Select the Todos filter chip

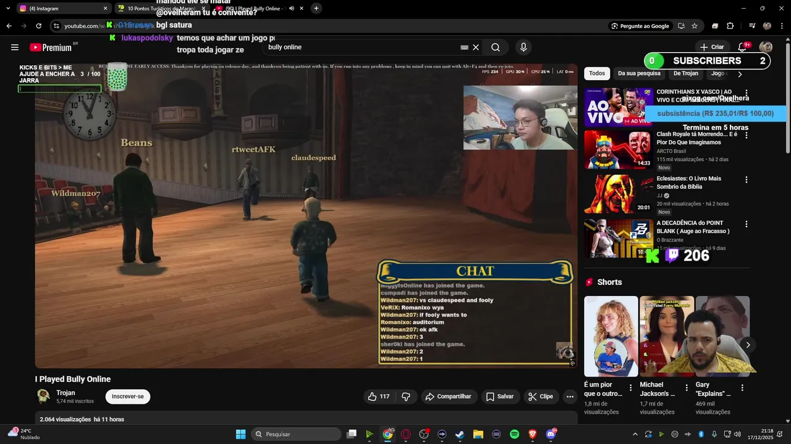click(x=597, y=73)
